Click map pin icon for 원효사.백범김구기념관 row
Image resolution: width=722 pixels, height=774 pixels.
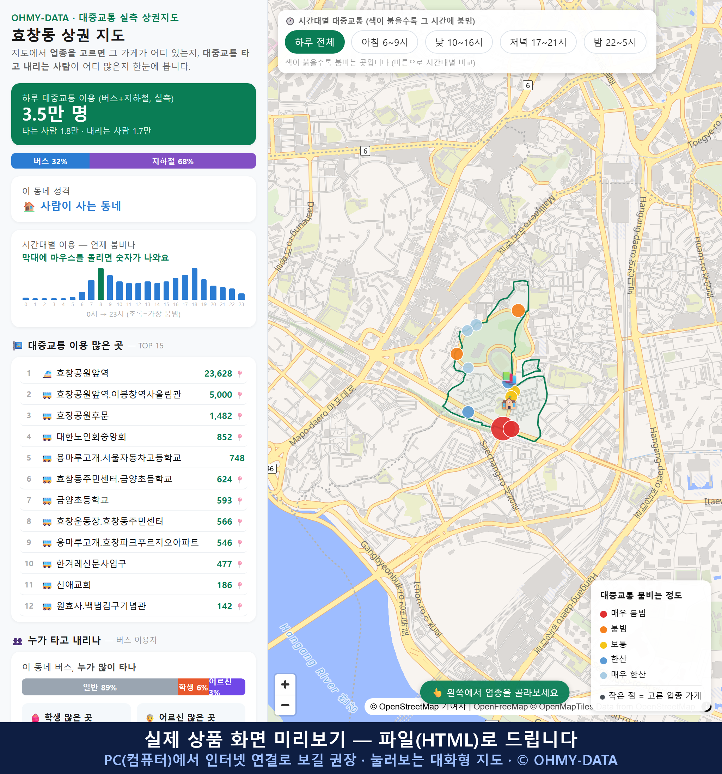point(240,606)
